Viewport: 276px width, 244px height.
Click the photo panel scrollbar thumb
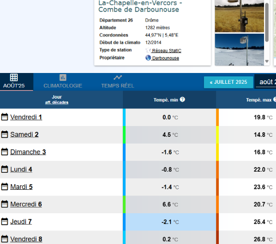coord(267,22)
